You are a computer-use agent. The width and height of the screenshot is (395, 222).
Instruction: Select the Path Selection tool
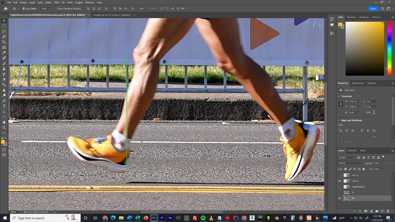coord(4,112)
